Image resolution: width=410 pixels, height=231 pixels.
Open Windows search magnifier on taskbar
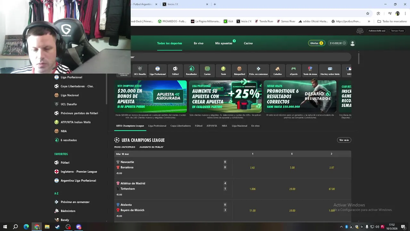point(15,227)
